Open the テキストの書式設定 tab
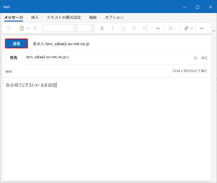Viewport: 217px width, 183px height. (x=64, y=17)
